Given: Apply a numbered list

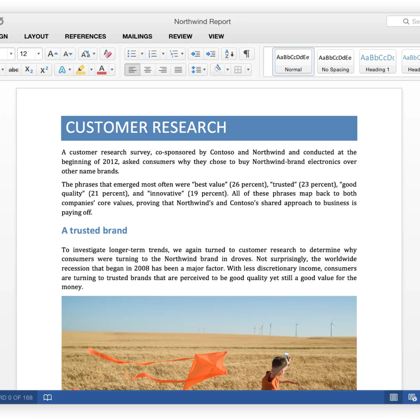Looking at the screenshot, I should 153,54.
